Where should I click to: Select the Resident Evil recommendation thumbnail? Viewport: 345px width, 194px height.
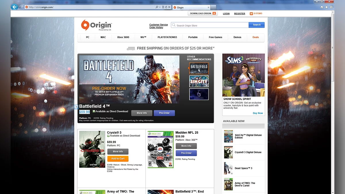199,94
